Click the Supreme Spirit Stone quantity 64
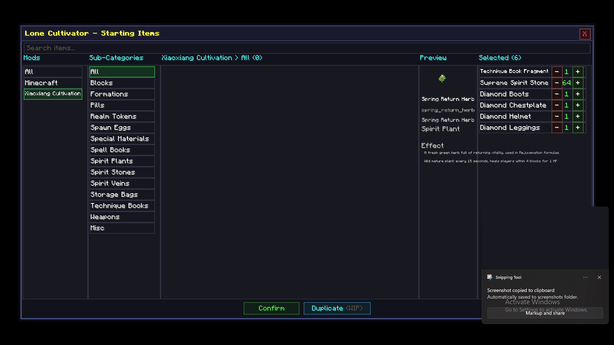Viewport: 614px width, 345px height. pyautogui.click(x=567, y=83)
